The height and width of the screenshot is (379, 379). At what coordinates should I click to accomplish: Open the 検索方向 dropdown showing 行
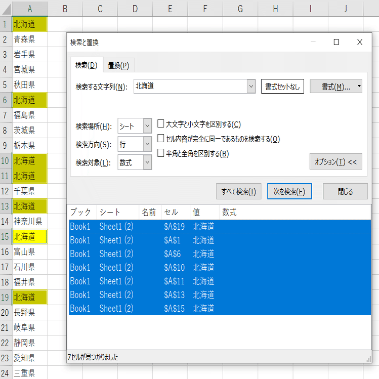click(147, 144)
